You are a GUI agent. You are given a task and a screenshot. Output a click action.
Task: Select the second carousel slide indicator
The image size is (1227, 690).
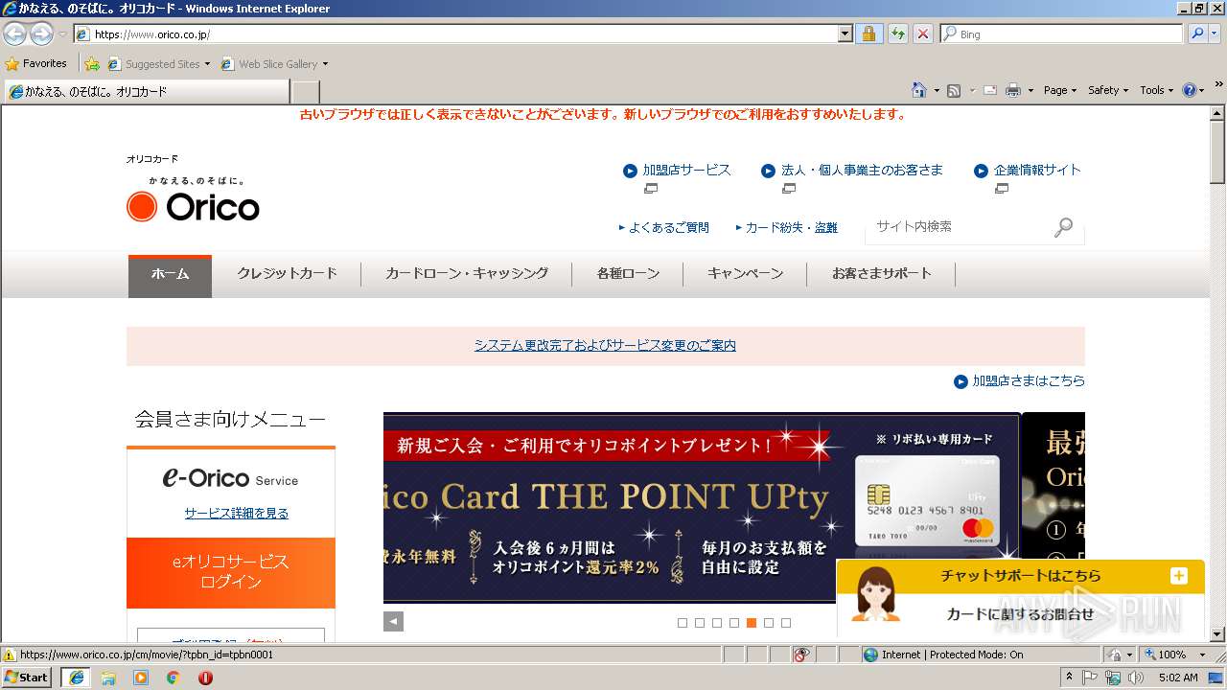(700, 623)
